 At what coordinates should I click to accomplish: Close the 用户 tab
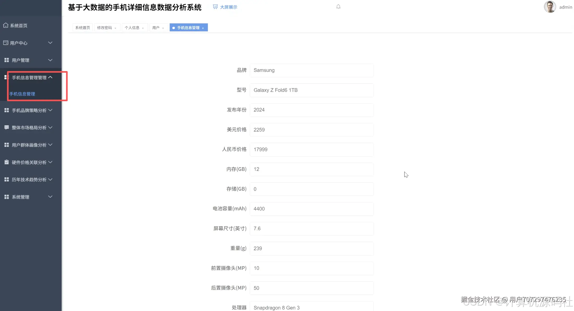click(x=163, y=28)
